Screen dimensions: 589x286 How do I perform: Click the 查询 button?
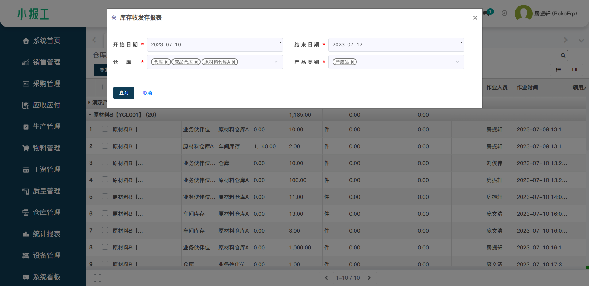tap(124, 93)
